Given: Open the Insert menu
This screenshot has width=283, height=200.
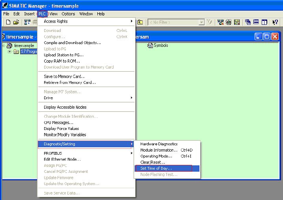Looking at the screenshot, I should coord(29,14).
